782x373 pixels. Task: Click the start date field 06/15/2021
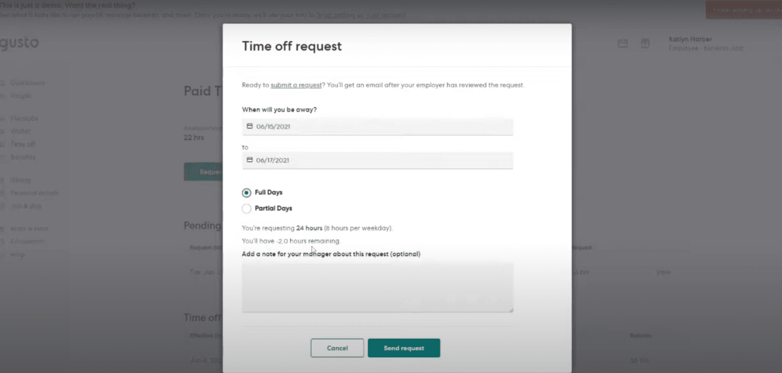[x=377, y=127]
